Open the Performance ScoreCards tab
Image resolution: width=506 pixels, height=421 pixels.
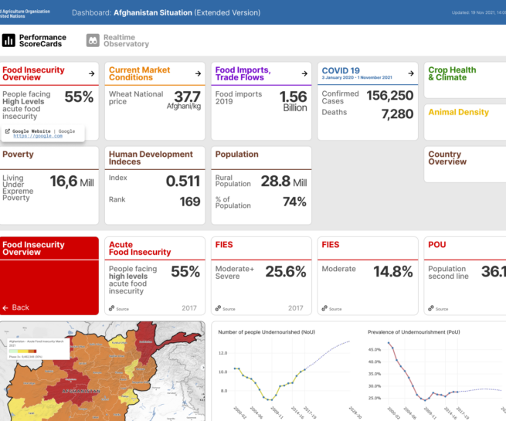(42, 40)
